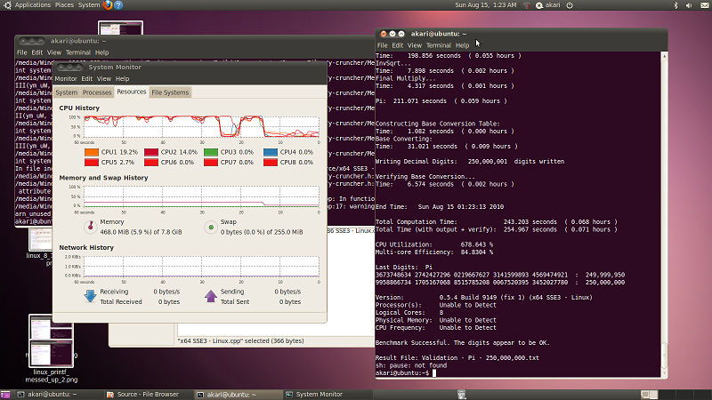
Task: Change the CPU1 orange color swatch
Action: [92, 153]
